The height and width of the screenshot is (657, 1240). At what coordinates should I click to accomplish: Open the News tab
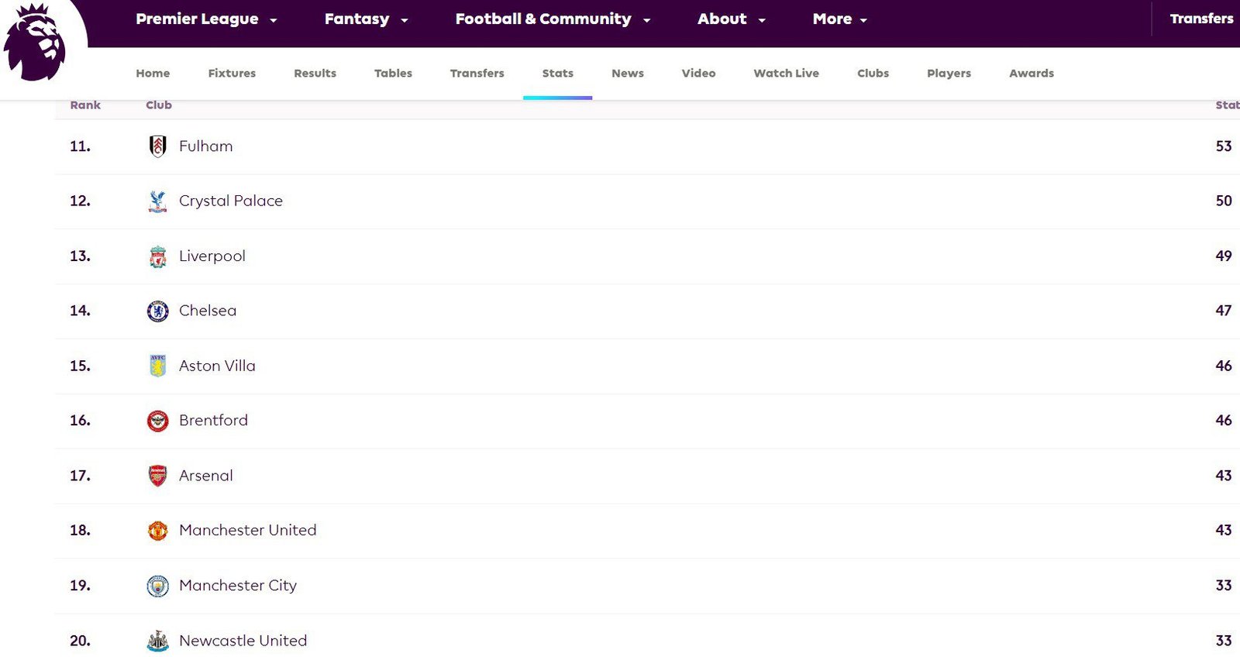point(627,73)
